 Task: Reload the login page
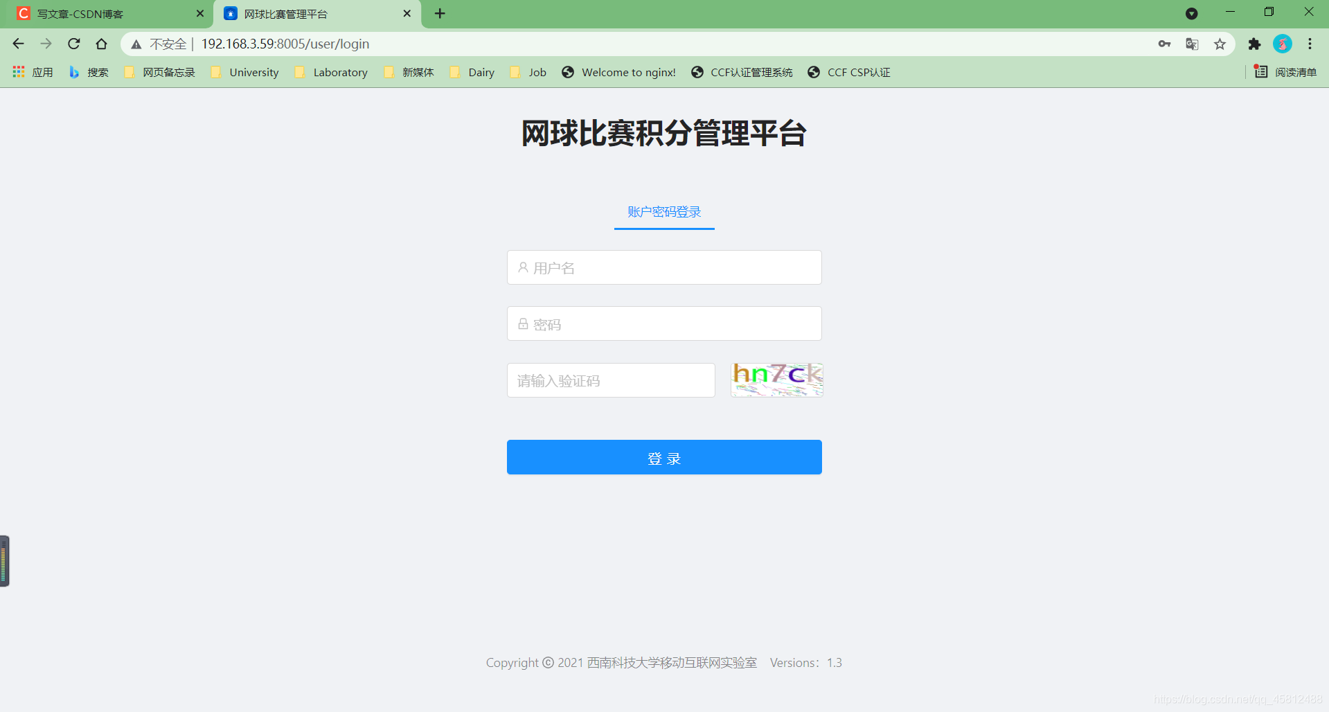point(73,44)
